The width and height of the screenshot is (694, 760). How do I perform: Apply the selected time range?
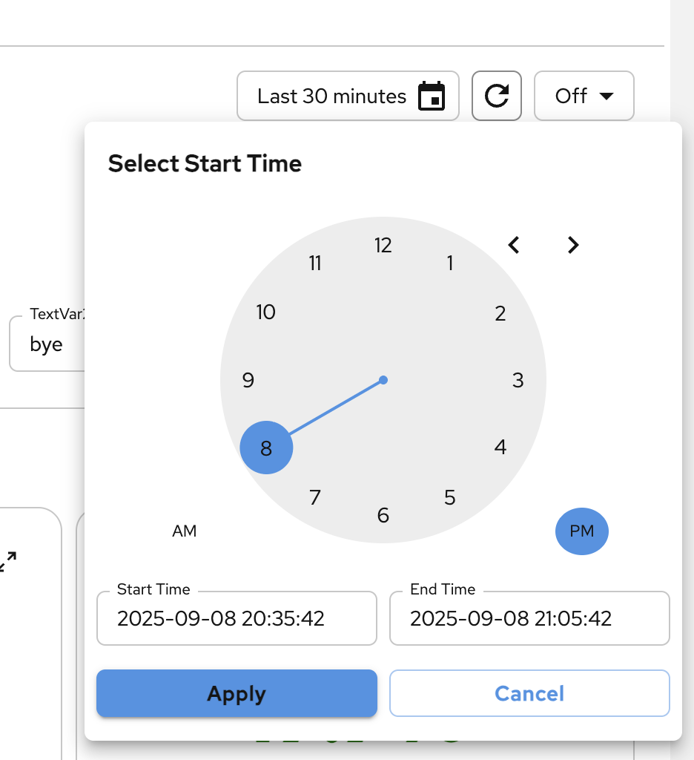237,693
